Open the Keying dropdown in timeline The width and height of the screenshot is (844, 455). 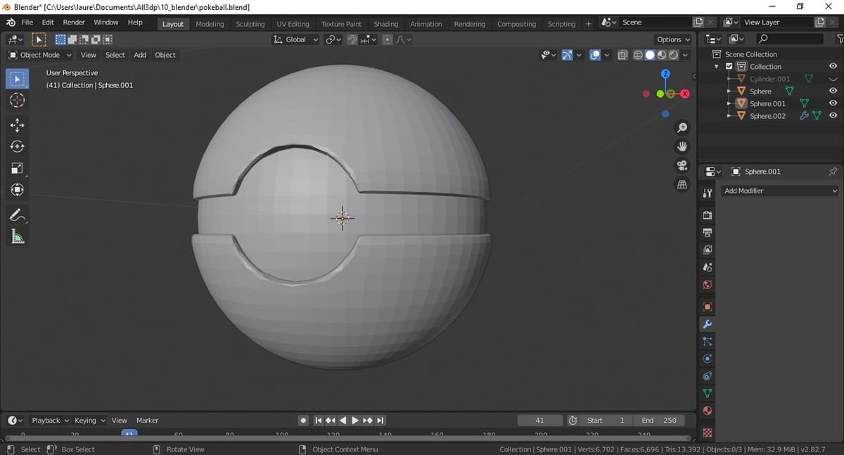tap(90, 421)
